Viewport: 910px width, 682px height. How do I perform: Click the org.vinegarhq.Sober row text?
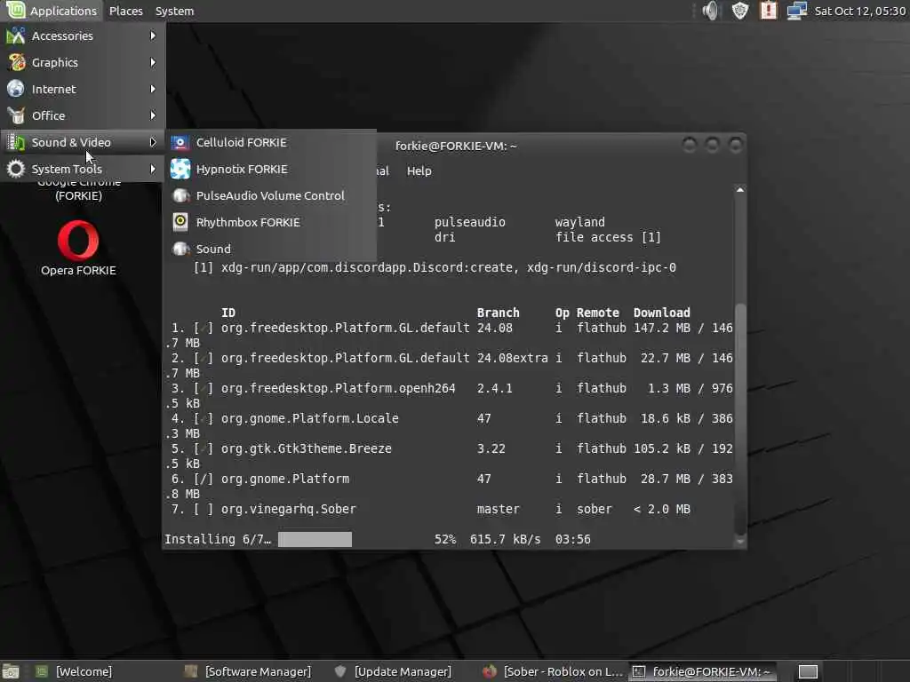(x=289, y=509)
